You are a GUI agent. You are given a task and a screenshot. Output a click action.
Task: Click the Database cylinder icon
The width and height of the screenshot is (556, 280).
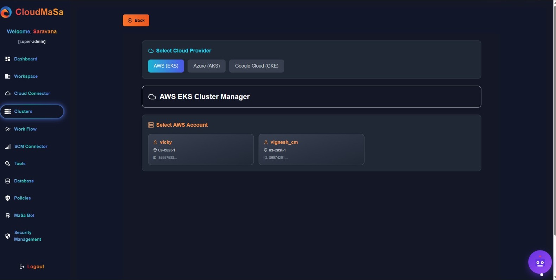8,181
